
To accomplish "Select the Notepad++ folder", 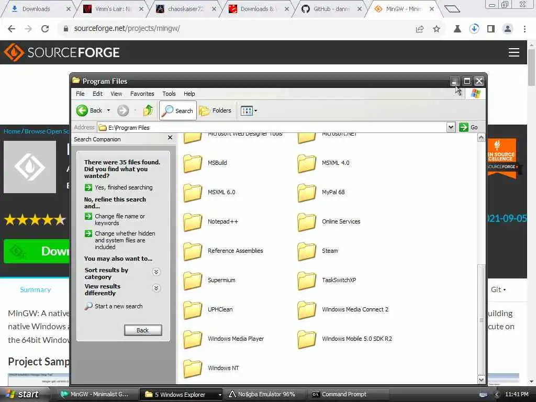I will [210, 221].
